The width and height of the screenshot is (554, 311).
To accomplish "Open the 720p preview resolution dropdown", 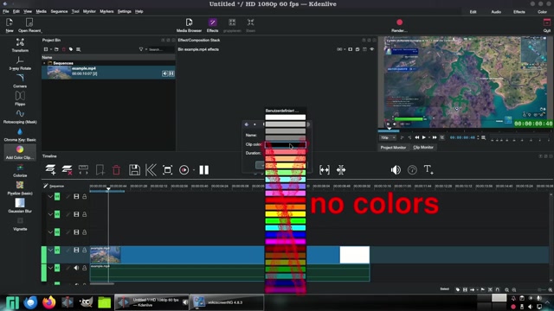I will [x=388, y=137].
